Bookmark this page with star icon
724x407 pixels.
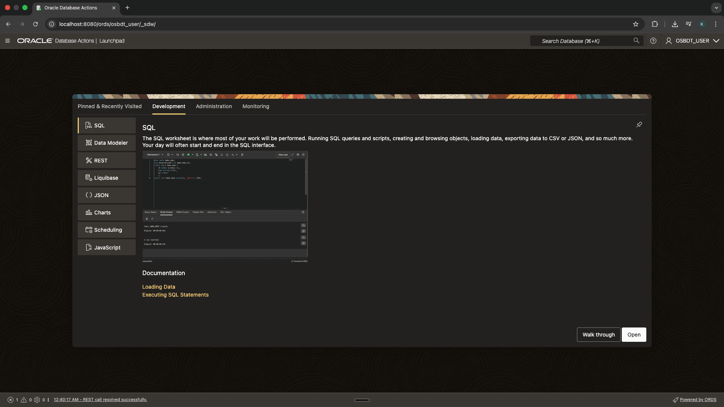(x=636, y=24)
